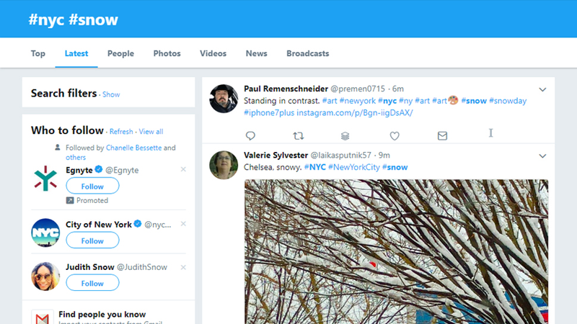This screenshot has height=324, width=577.
Task: Click the #NYC hashtag in Valerie's tweet
Action: (315, 167)
